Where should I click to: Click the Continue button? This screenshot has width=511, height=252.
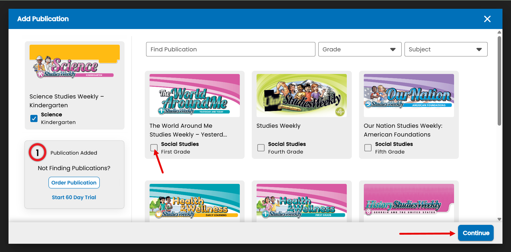pyautogui.click(x=476, y=233)
